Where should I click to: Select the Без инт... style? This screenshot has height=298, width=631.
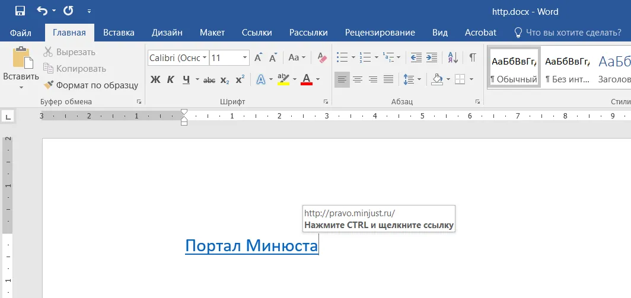click(568, 66)
